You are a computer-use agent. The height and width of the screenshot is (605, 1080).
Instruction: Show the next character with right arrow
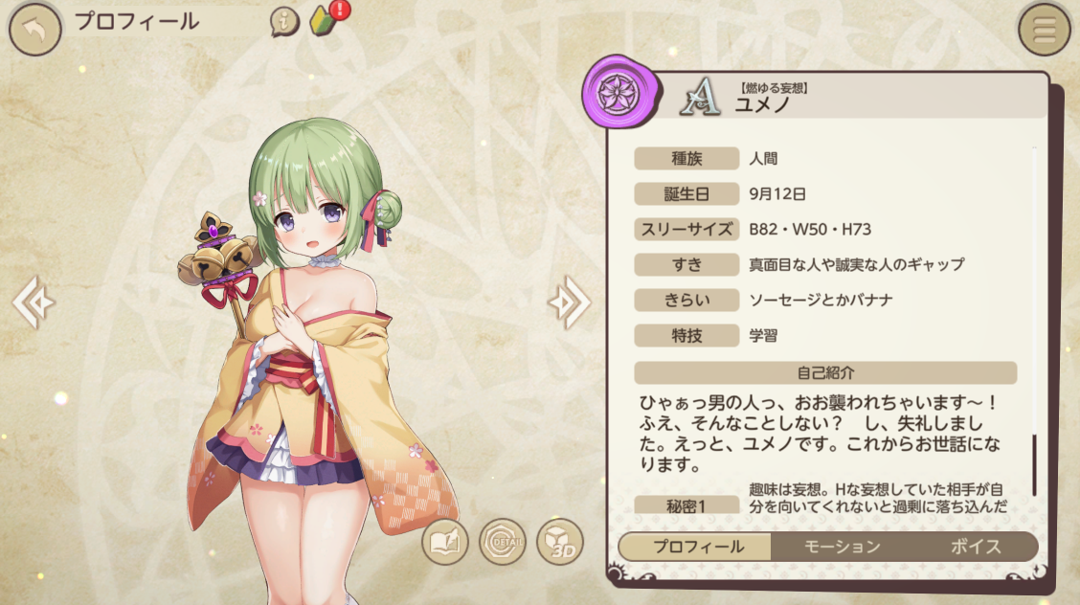tap(569, 302)
